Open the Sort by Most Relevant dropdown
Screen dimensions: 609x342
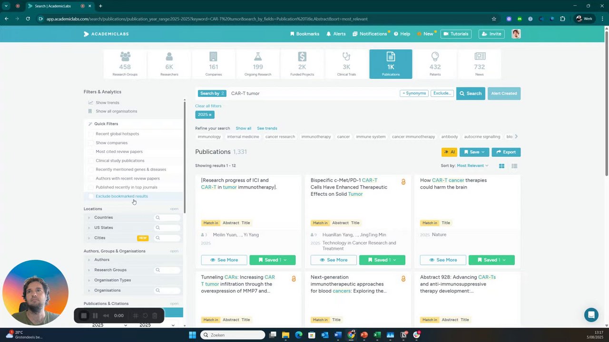(x=472, y=166)
